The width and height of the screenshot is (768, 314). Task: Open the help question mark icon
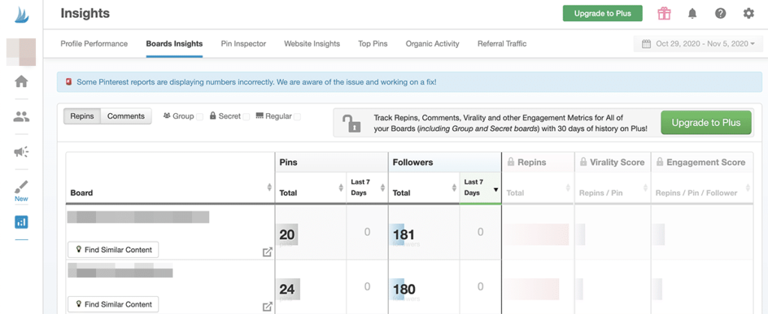tap(720, 13)
